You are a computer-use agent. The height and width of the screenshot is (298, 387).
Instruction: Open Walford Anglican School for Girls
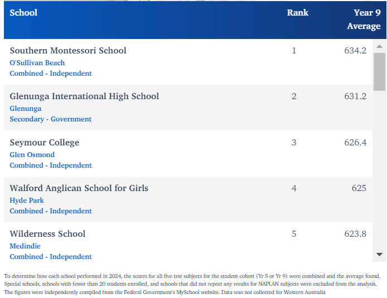click(79, 188)
